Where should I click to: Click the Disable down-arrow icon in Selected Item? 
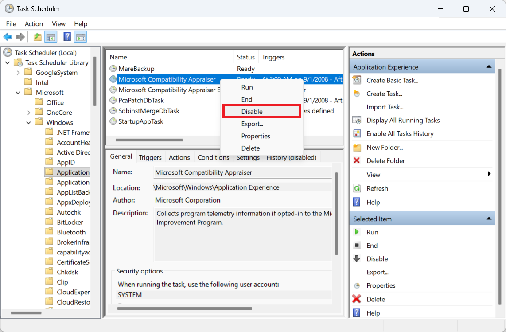point(357,259)
